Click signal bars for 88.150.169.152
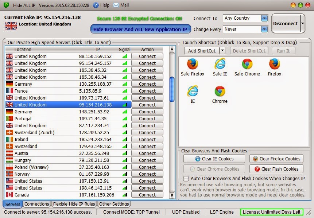Screen dimensions: 314x218 pos(125,57)
